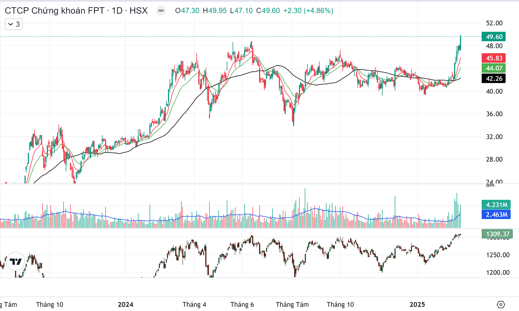The image size is (519, 311).
Task: Click black moving average label 42.26
Action: coord(494,78)
